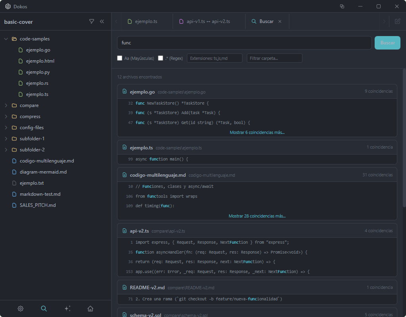Switch to the api-v1.ts ↔ api-v2.ts tab
Image resolution: width=406 pixels, height=317 pixels.
tap(208, 21)
